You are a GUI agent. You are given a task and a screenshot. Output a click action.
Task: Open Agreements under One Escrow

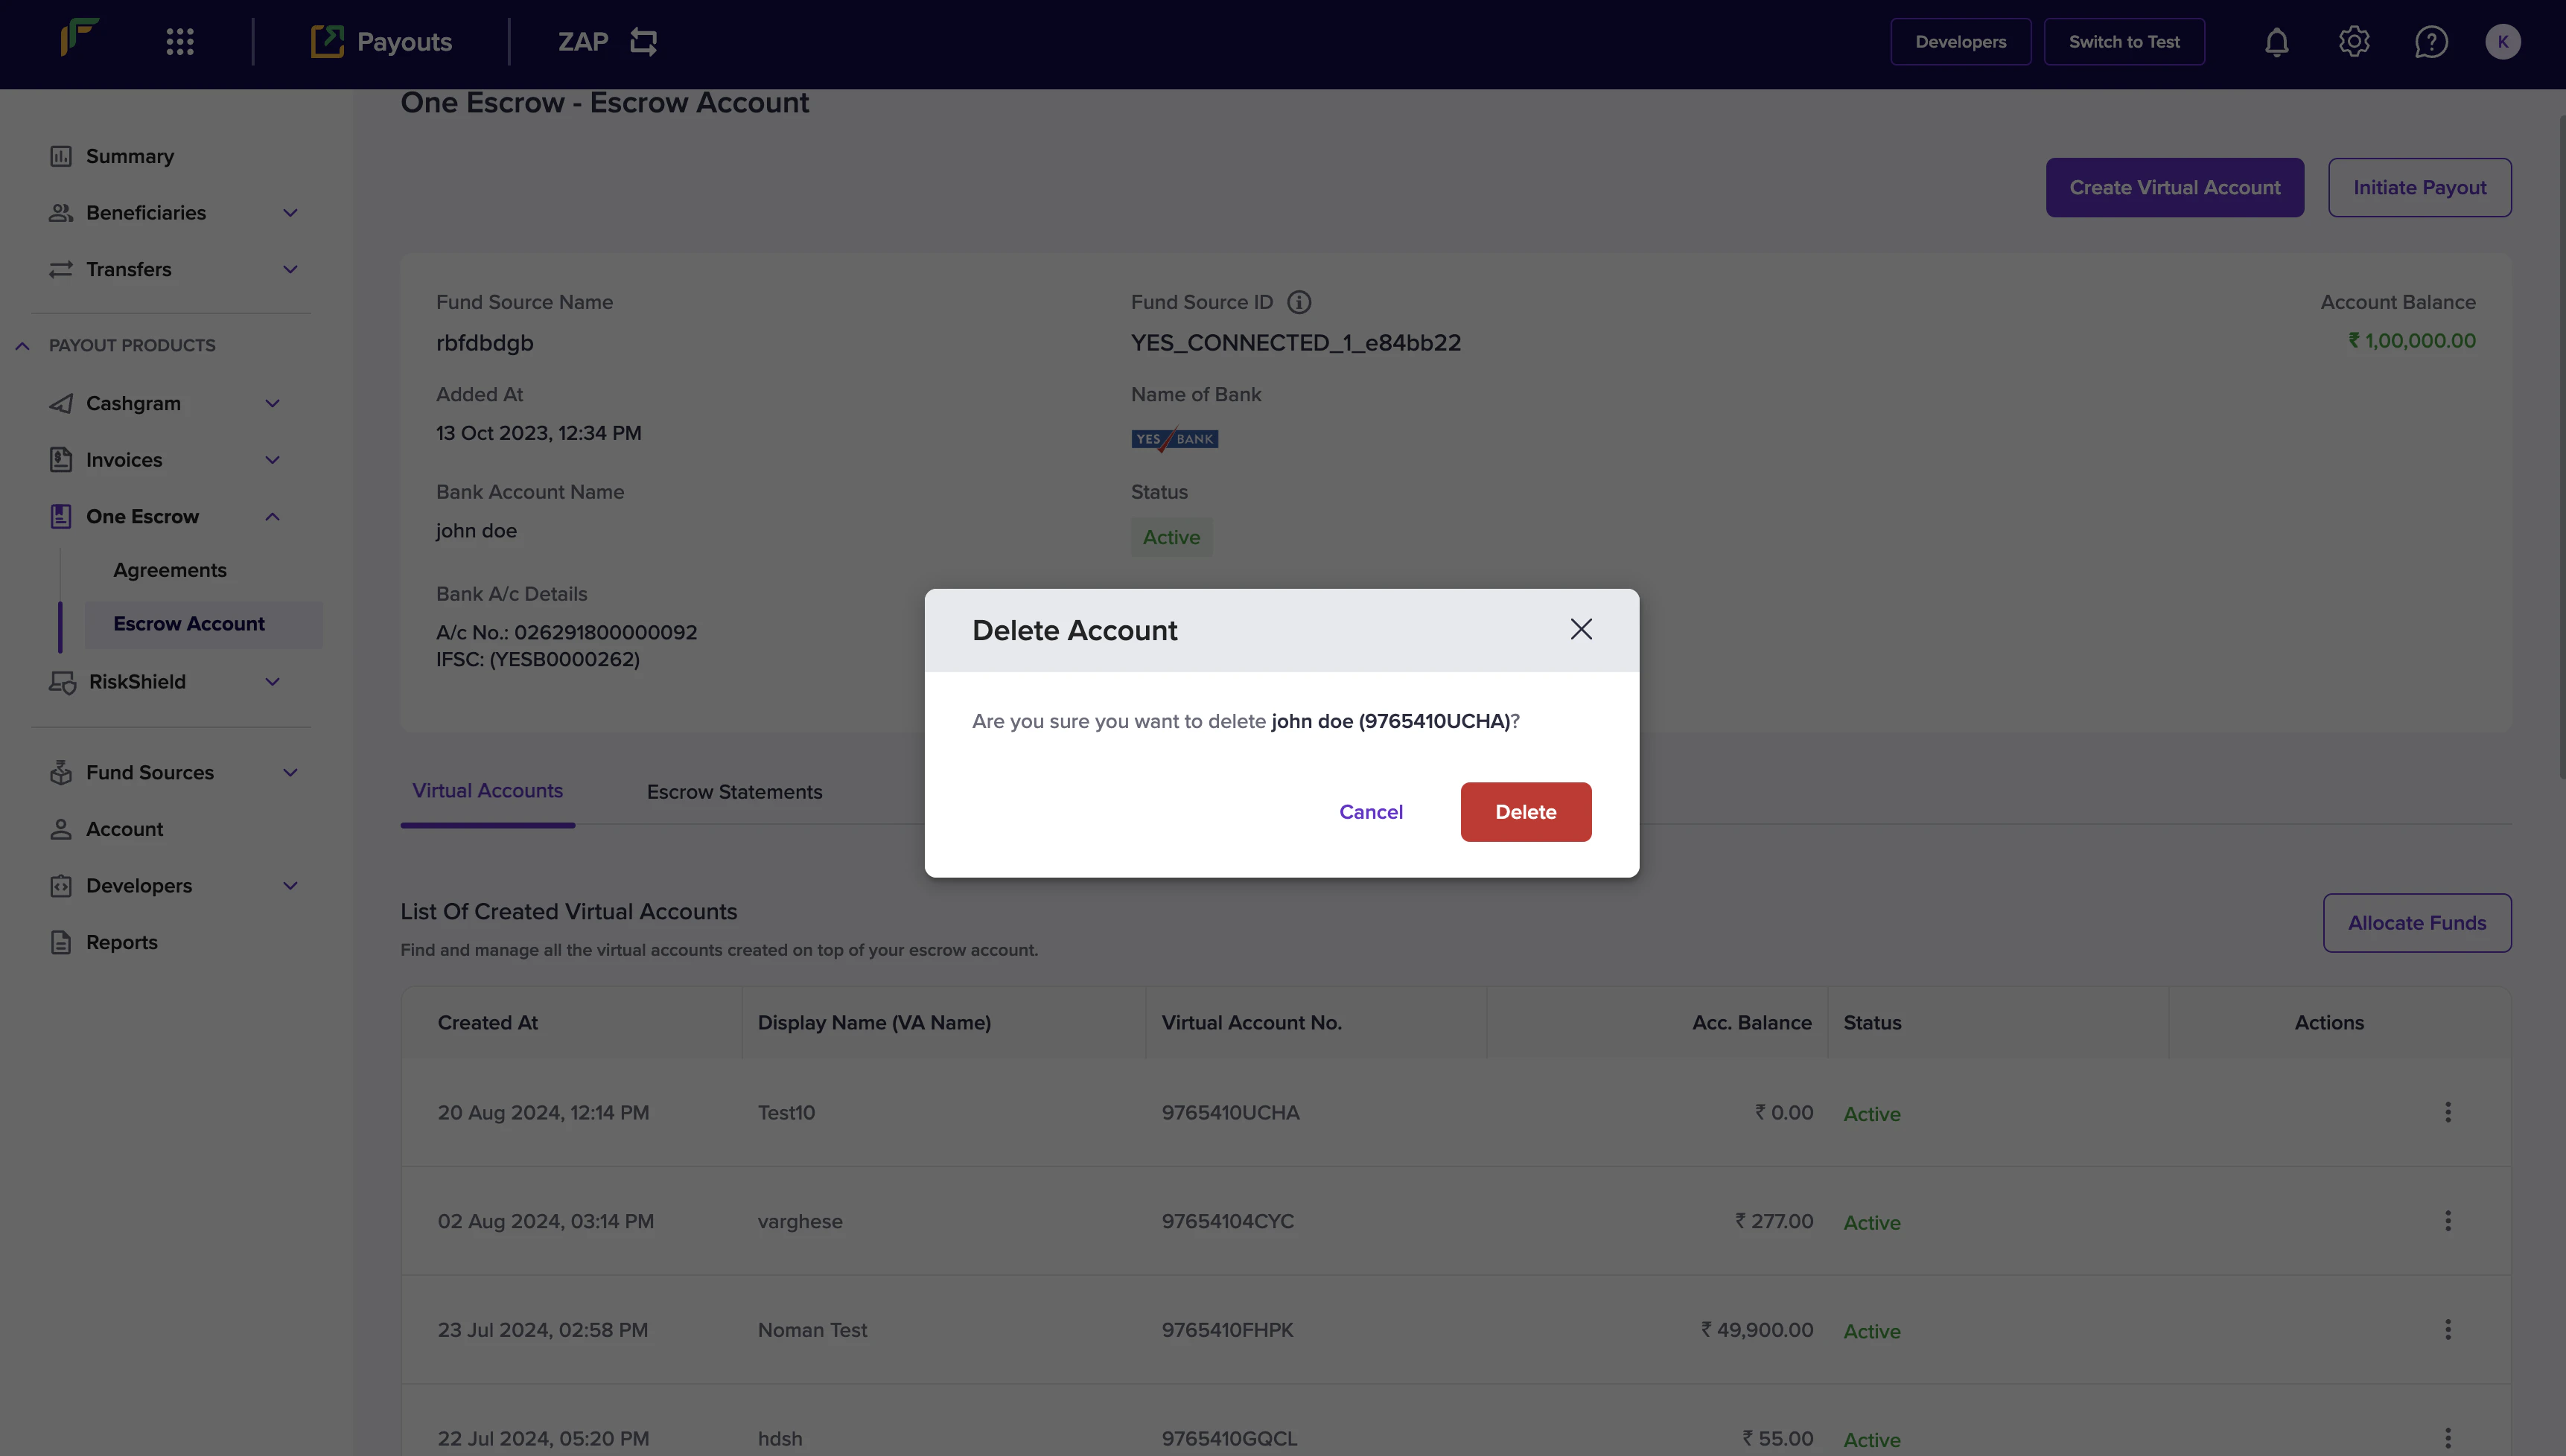click(x=170, y=570)
